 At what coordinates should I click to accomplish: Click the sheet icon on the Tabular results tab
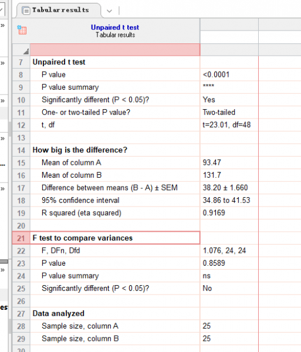pyautogui.click(x=26, y=11)
